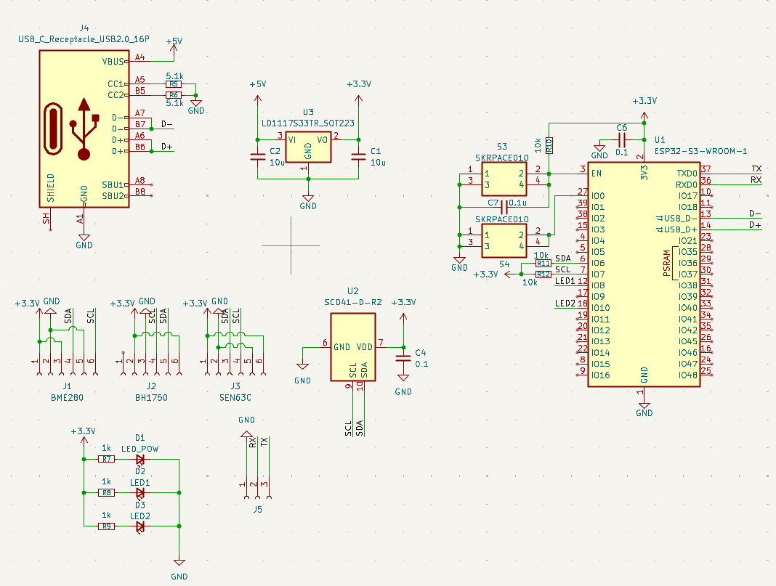776x586 pixels.
Task: Select capacitor C1 next to the regulator output
Action: point(359,157)
